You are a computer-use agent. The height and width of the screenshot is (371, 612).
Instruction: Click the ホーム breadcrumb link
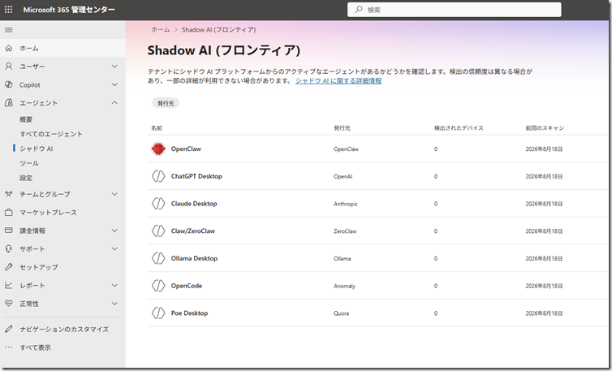point(161,30)
